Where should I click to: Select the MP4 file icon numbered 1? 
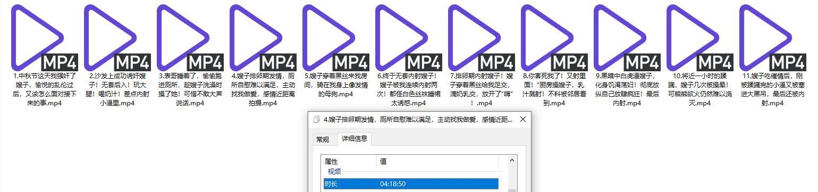tap(44, 37)
